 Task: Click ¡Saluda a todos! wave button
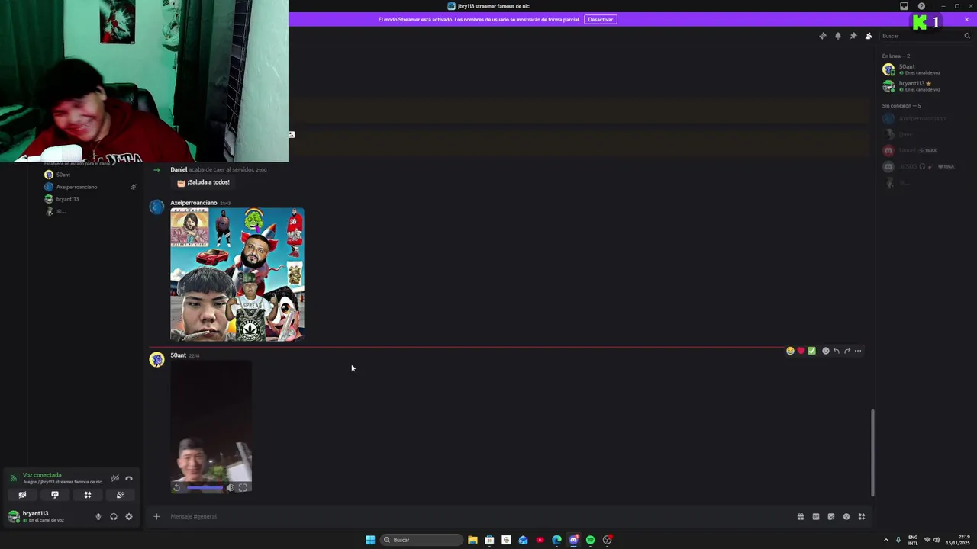point(203,182)
